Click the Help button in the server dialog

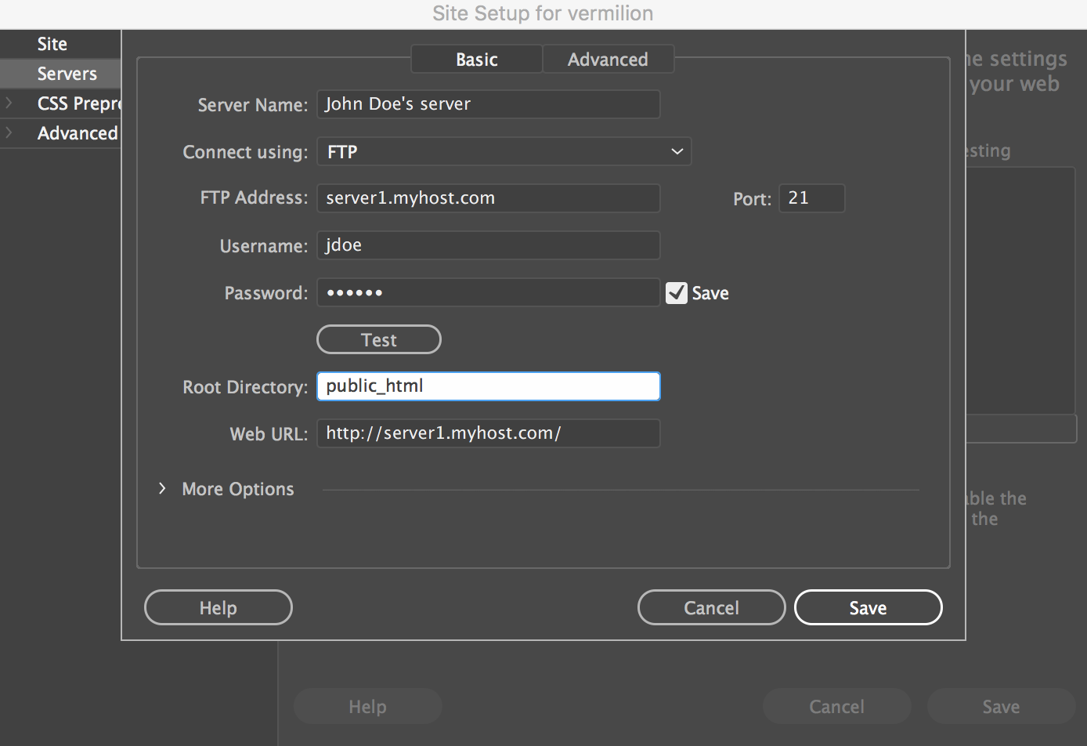pos(218,607)
